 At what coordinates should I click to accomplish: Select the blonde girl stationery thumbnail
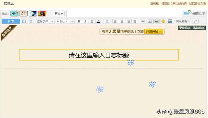(x=24, y=14)
